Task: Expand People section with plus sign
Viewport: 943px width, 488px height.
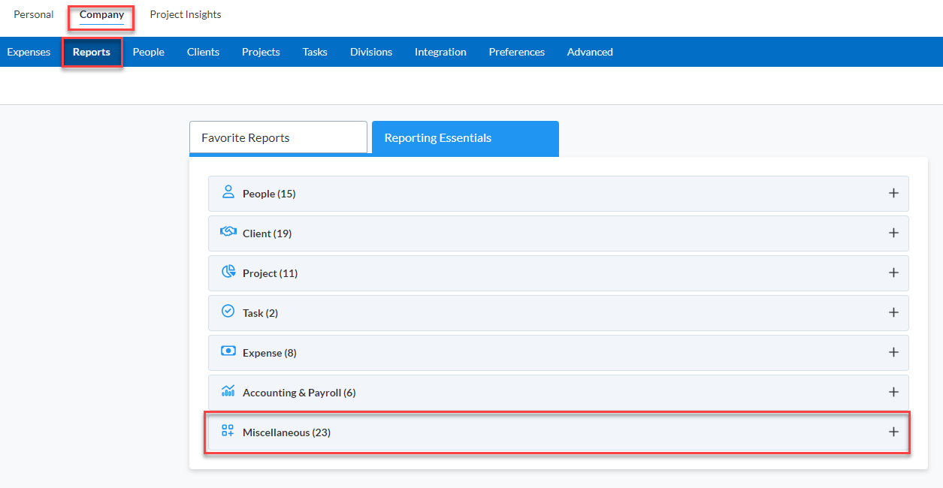Action: (893, 193)
